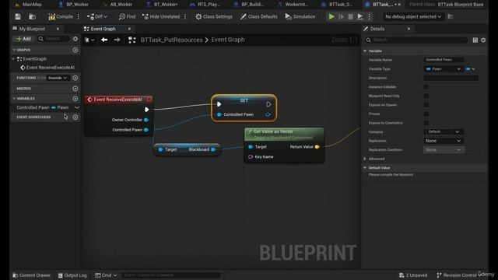The image size is (498, 280).
Task: Toggle the Private checkbox
Action: tap(426, 114)
